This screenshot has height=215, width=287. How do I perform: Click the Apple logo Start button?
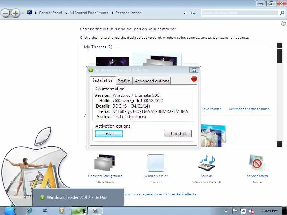(10, 210)
